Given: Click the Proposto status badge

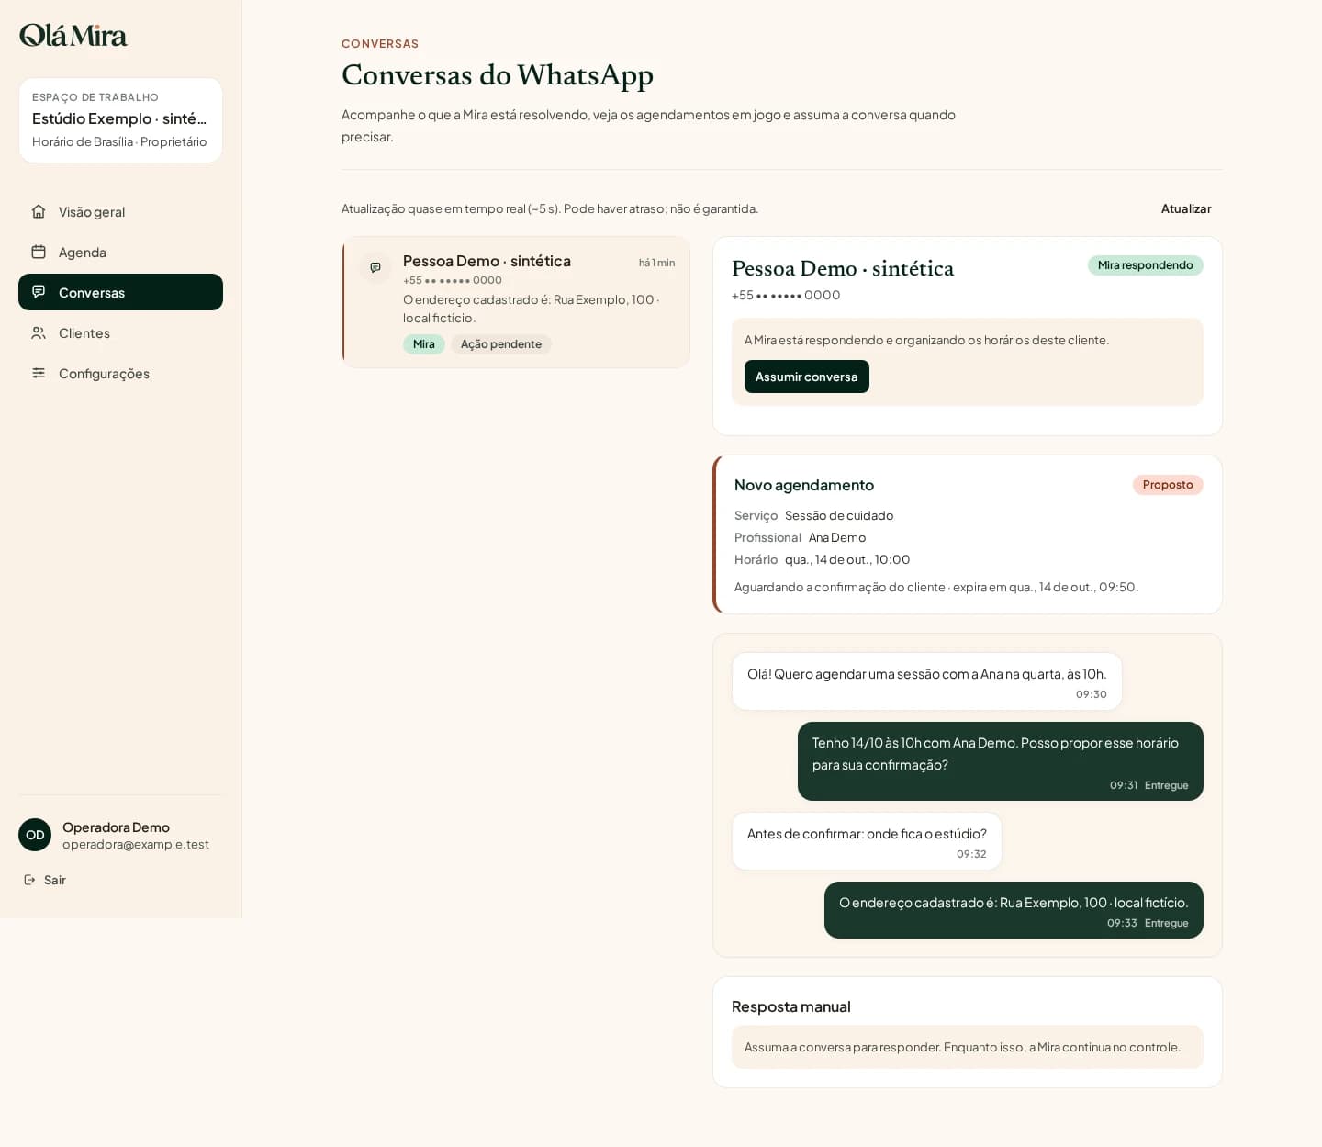Looking at the screenshot, I should (1168, 485).
